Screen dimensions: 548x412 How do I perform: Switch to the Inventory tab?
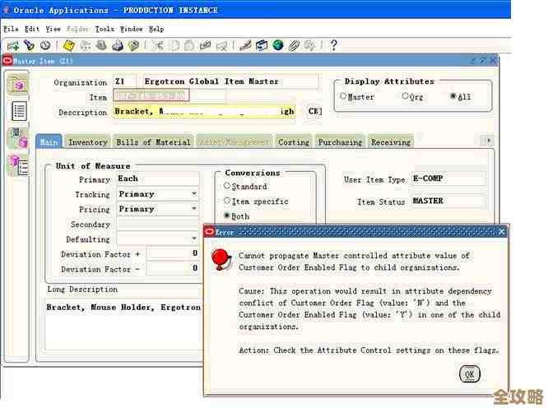pyautogui.click(x=87, y=142)
